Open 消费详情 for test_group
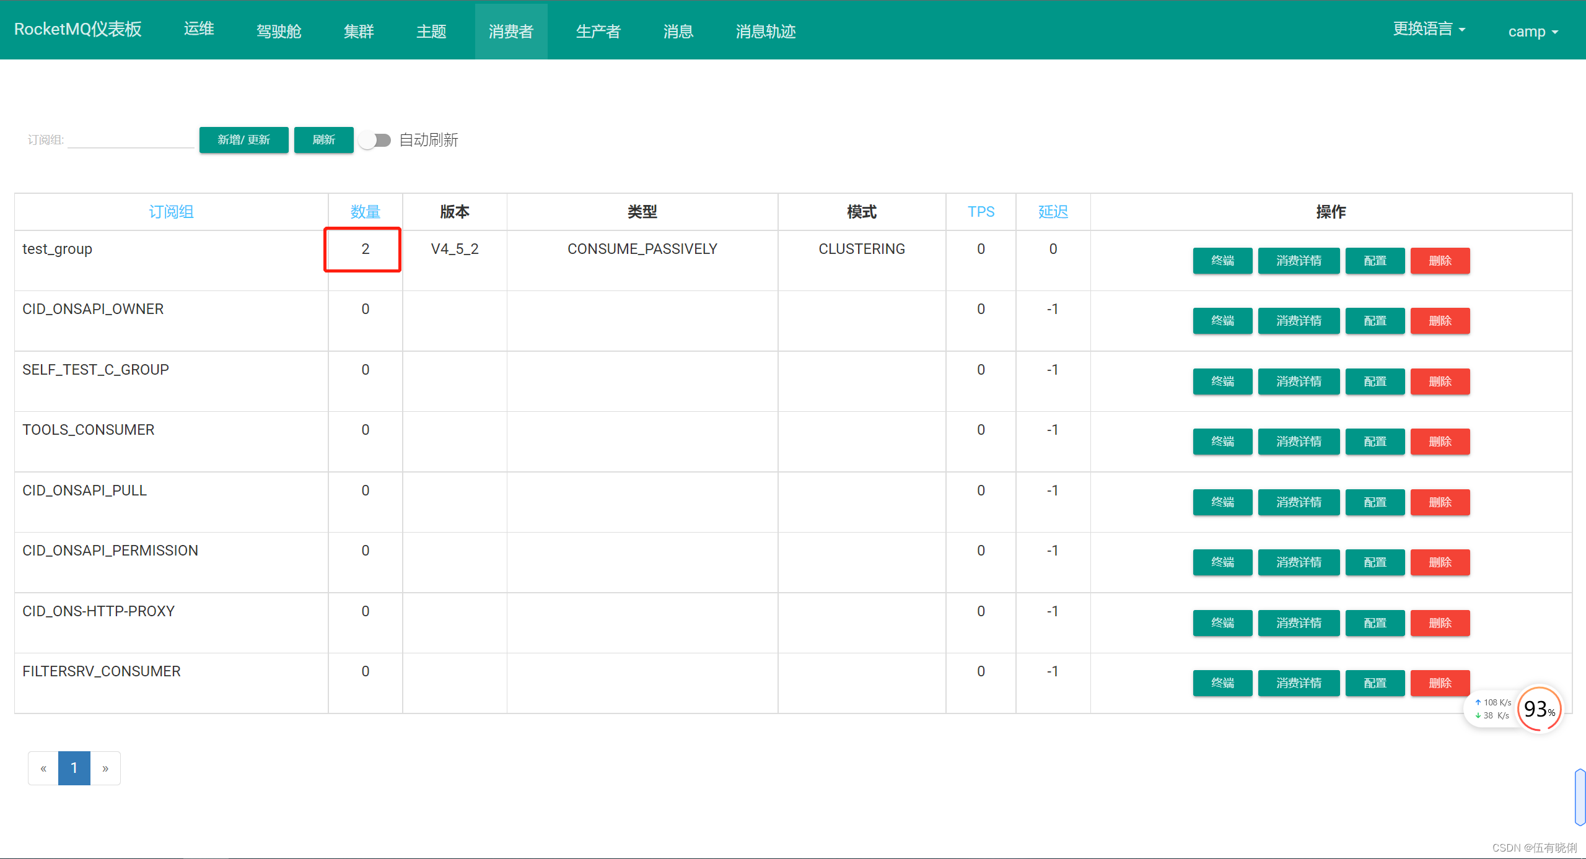The height and width of the screenshot is (859, 1586). [1299, 261]
